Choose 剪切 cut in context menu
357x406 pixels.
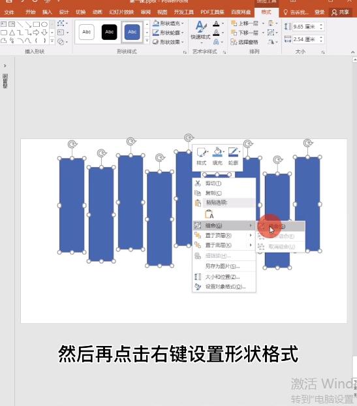(224, 183)
